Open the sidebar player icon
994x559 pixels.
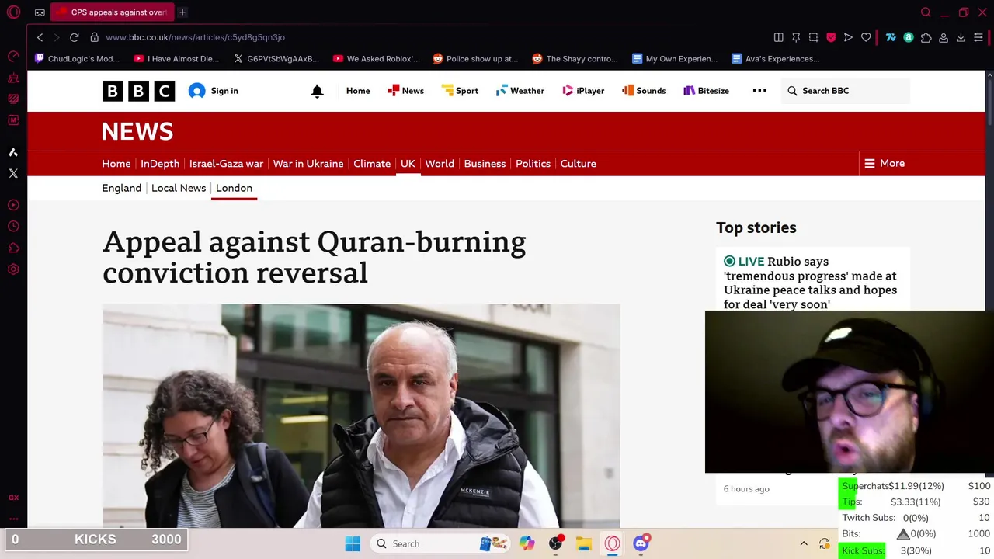pyautogui.click(x=13, y=205)
